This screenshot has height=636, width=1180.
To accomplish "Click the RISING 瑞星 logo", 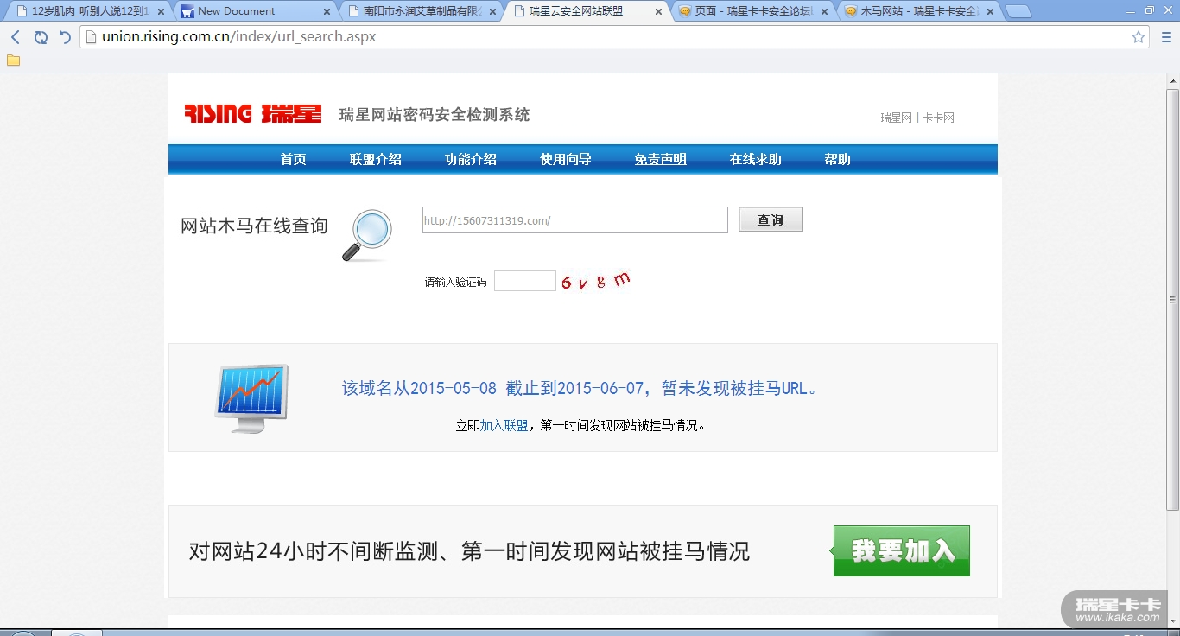I will [253, 114].
